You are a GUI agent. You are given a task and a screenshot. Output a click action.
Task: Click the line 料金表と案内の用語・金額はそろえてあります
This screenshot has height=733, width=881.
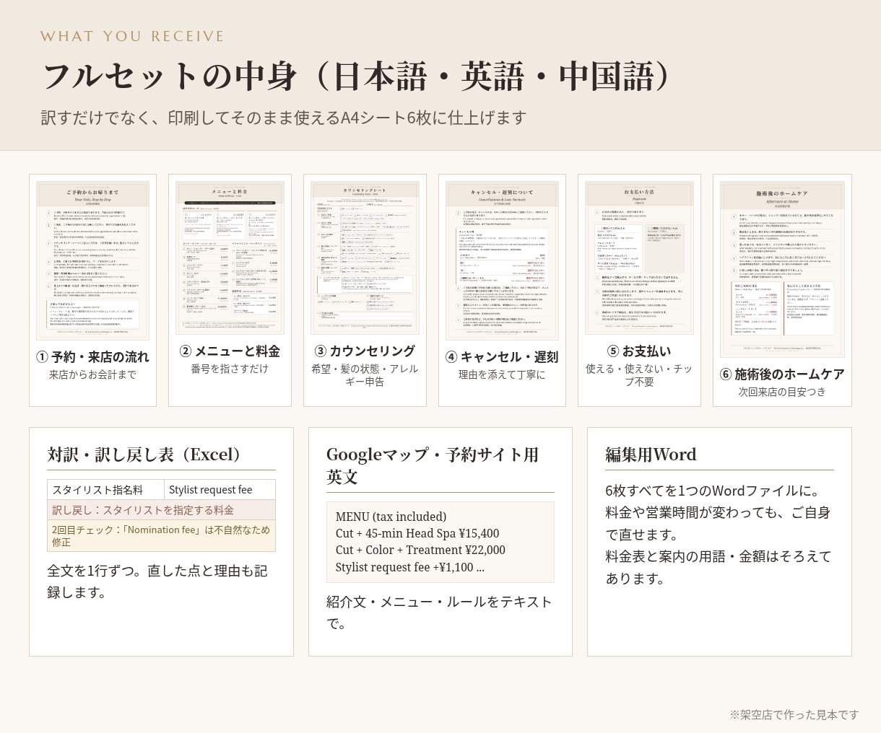[719, 567]
